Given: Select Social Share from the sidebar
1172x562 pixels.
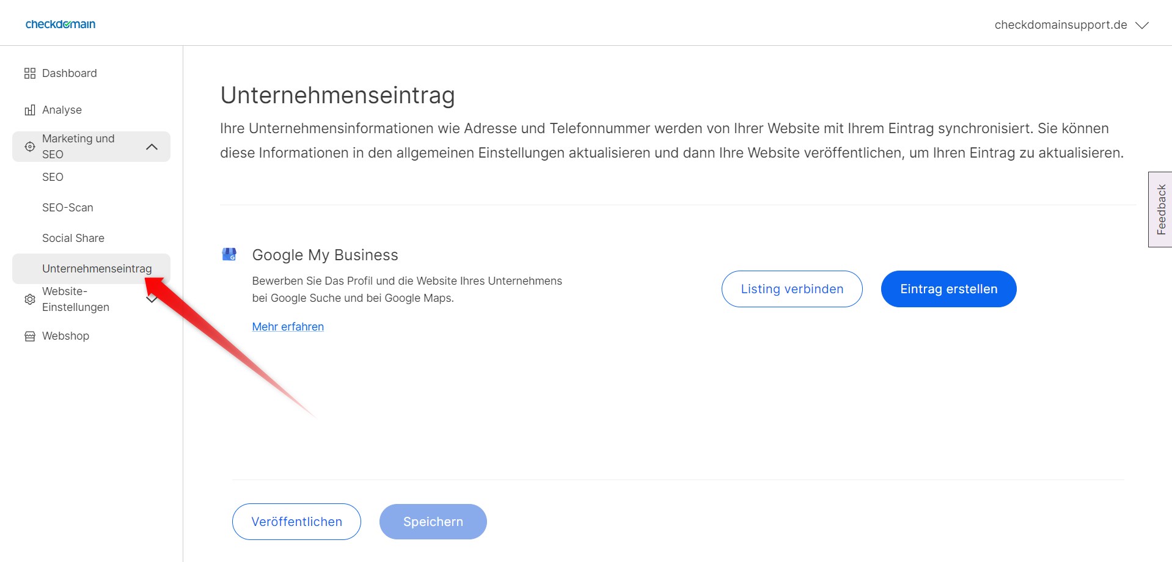Looking at the screenshot, I should (x=73, y=238).
